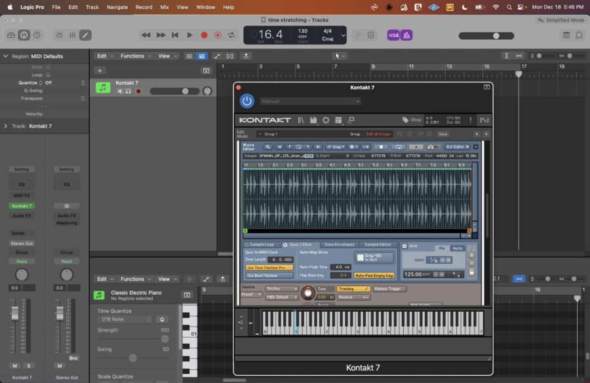
Task: Enable Auto-Find Empty Keys
Action: [374, 276]
